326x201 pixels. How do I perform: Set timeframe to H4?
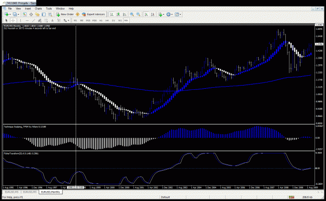pyautogui.click(x=107, y=20)
